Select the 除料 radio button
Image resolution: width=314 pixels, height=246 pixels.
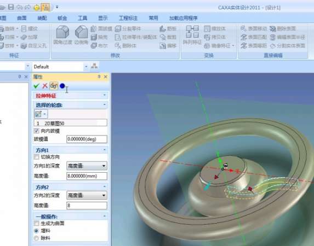(x=36, y=238)
